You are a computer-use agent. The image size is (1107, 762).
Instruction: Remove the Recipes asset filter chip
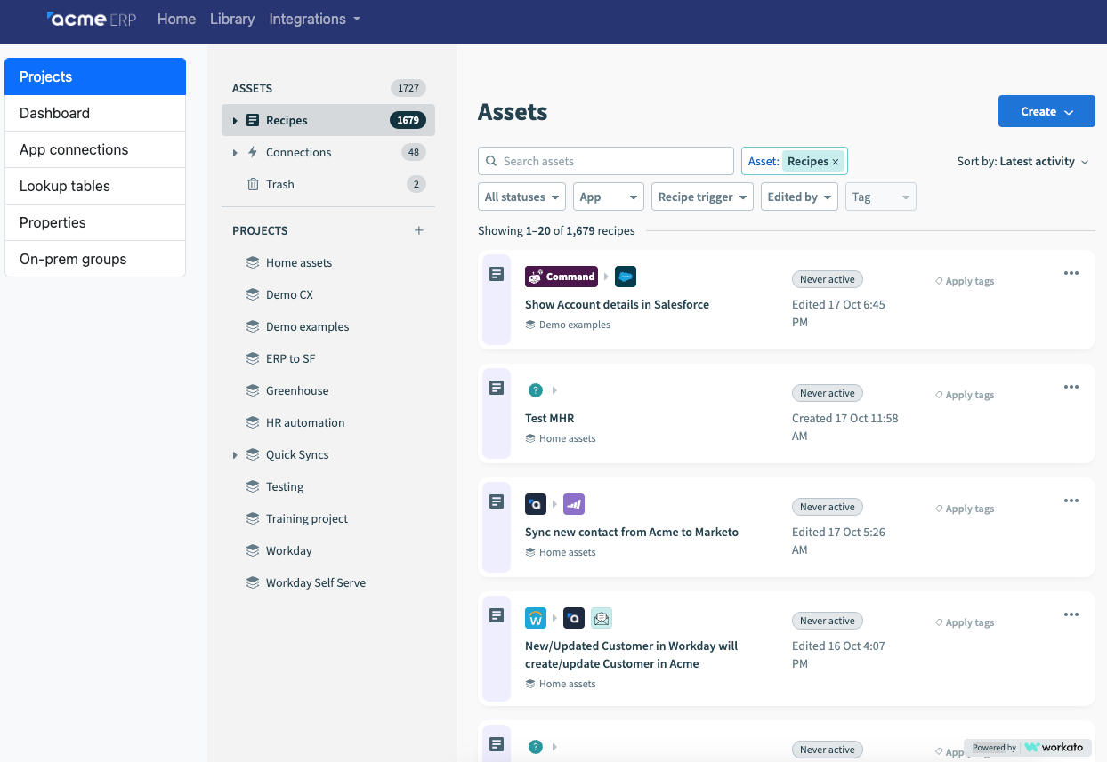click(835, 162)
